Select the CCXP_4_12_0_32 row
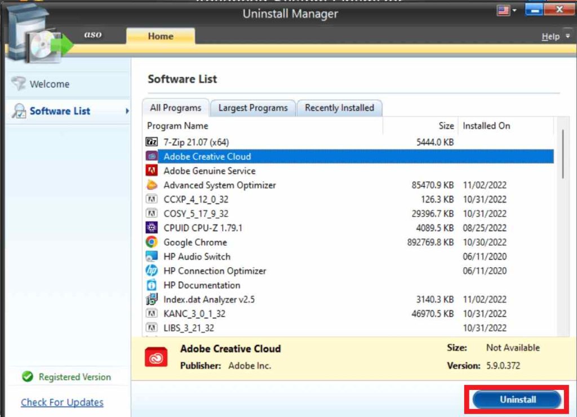 (x=349, y=199)
